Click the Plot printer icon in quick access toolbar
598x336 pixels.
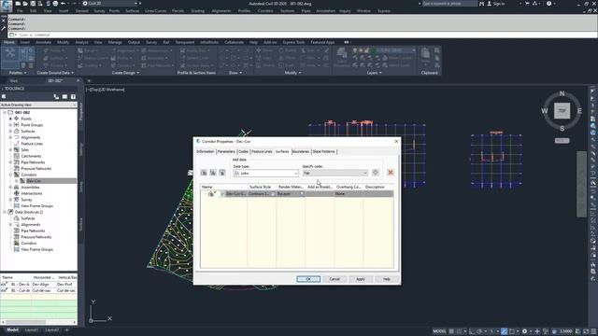55,4
